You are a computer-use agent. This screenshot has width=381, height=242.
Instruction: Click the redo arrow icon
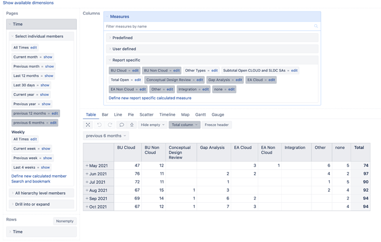(x=110, y=125)
